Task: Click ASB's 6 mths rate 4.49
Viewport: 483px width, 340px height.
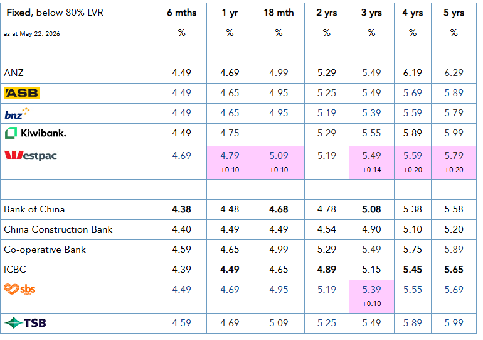Action: [182, 93]
